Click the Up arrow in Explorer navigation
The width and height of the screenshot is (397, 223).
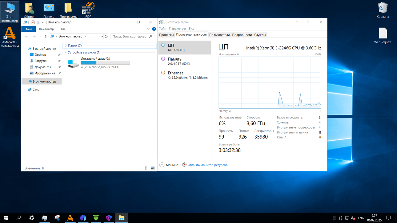click(x=46, y=36)
